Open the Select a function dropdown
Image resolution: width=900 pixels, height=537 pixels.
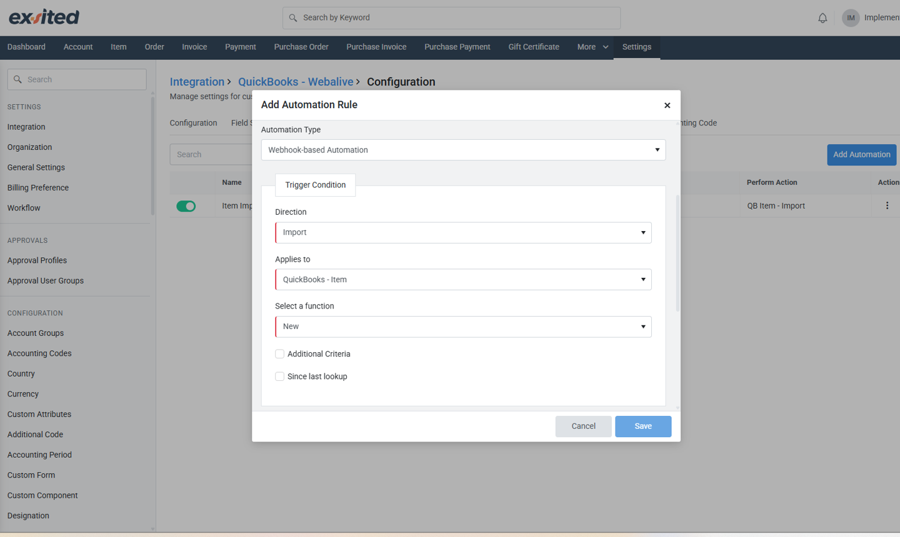(x=463, y=327)
